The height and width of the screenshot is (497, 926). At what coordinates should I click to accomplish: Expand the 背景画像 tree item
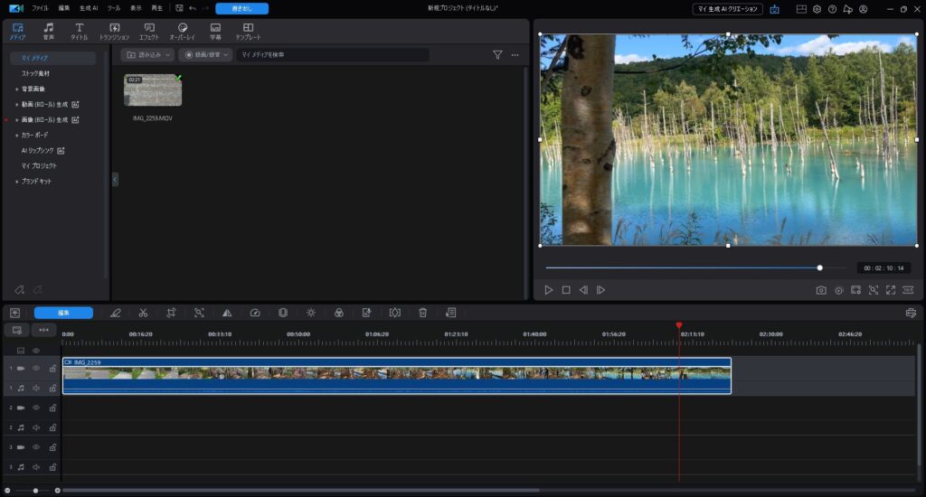[x=16, y=89]
